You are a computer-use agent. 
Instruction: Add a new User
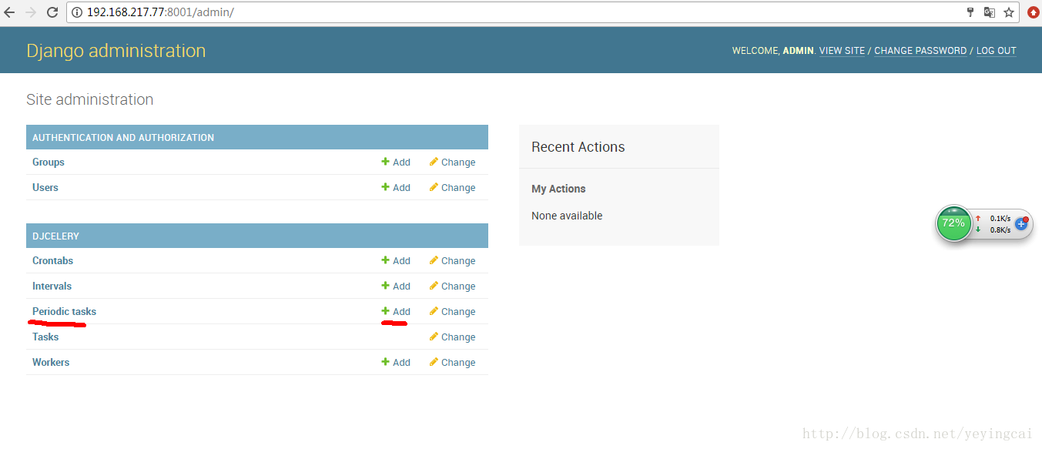click(x=396, y=188)
